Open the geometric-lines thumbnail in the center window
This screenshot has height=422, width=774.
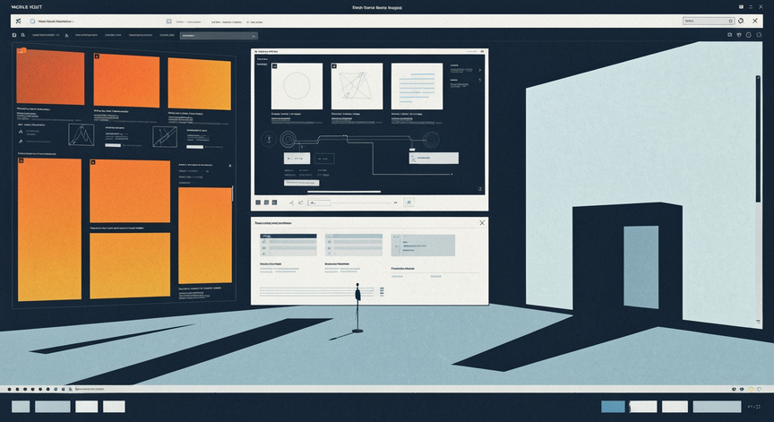click(x=357, y=86)
